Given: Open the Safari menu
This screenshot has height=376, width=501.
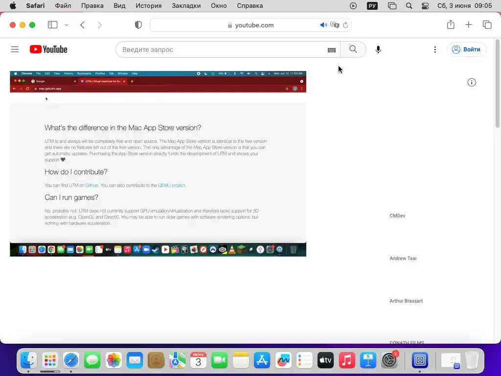Looking at the screenshot, I should click(35, 6).
